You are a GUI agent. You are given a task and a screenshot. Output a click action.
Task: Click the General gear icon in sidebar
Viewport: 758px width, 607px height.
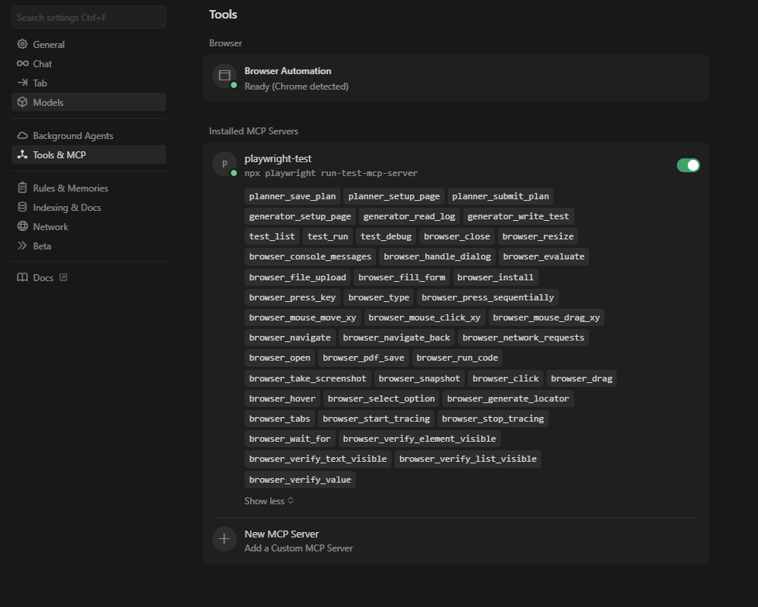pyautogui.click(x=22, y=44)
